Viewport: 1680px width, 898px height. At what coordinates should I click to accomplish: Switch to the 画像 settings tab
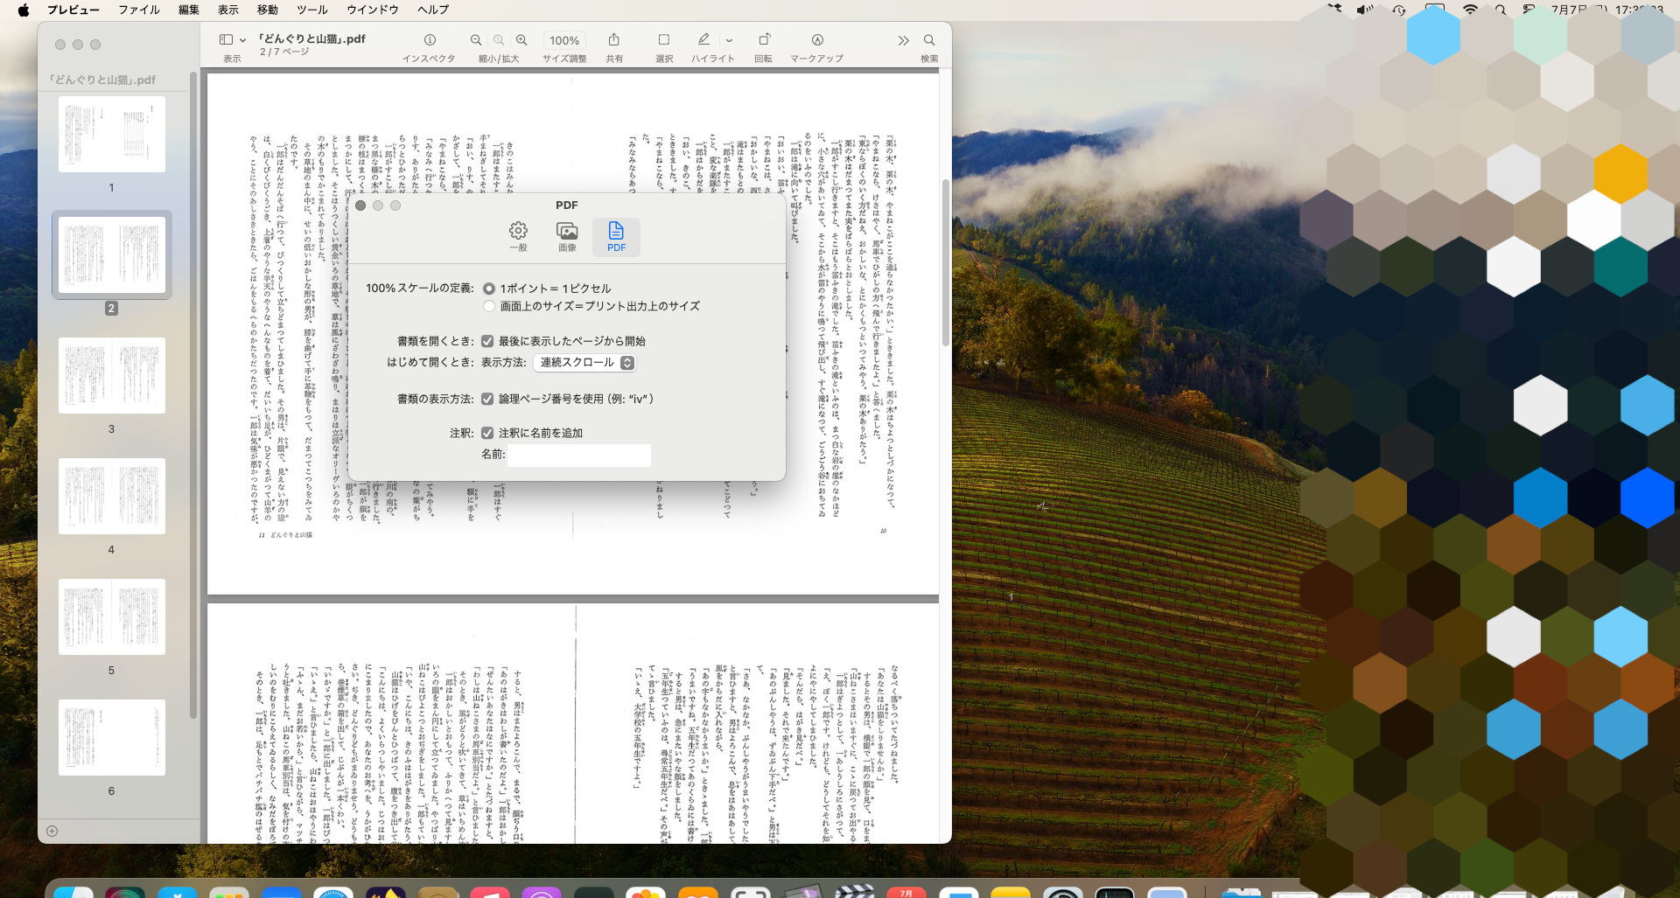567,237
